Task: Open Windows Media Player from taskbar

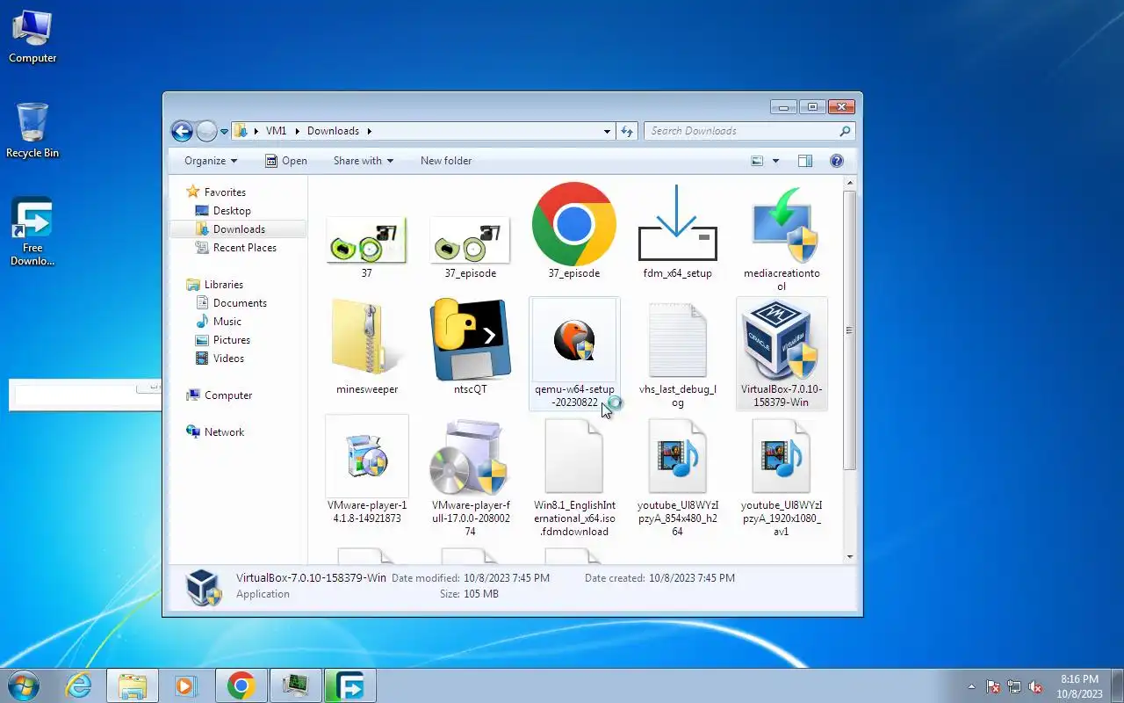Action: 186,685
